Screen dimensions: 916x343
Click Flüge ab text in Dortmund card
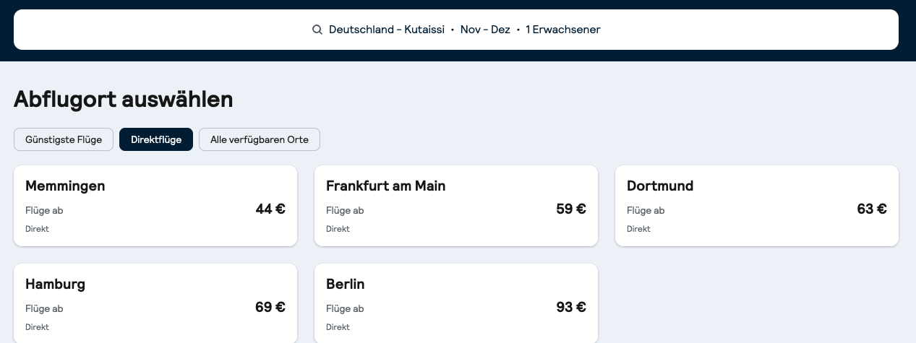click(646, 211)
